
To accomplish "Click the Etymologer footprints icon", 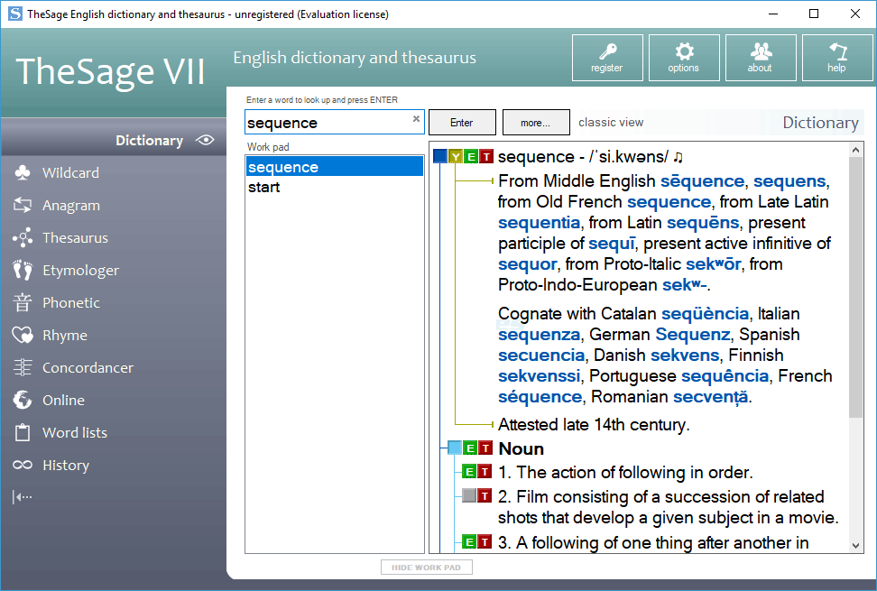I will coord(23,270).
